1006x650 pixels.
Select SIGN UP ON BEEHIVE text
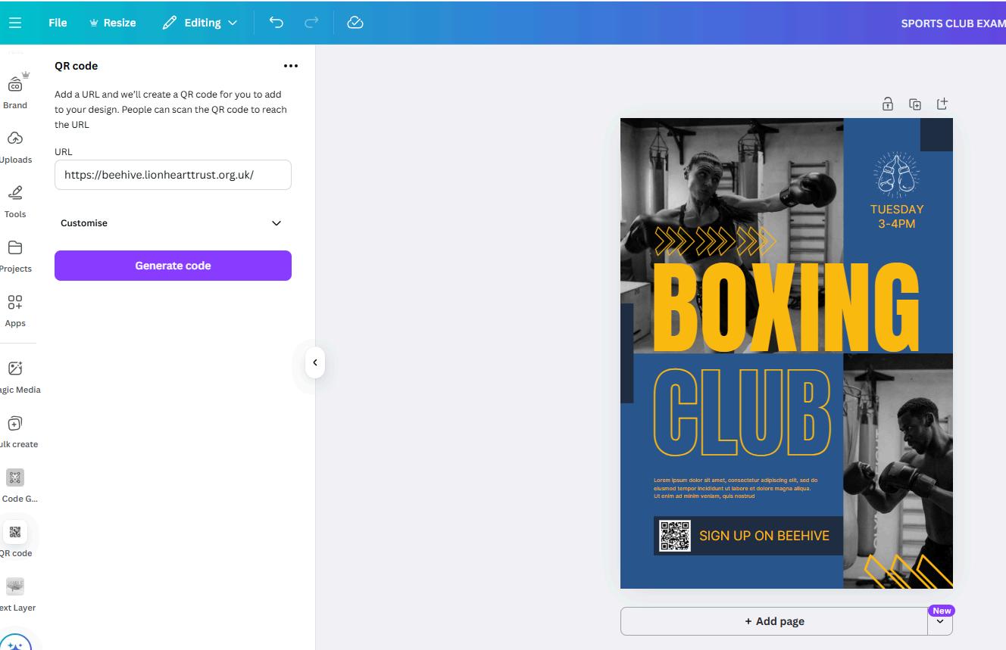764,536
